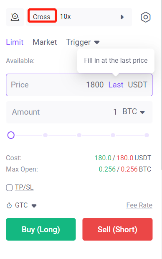162x259 pixels.
Task: Click the Buy (Long) button
Action: point(41,229)
